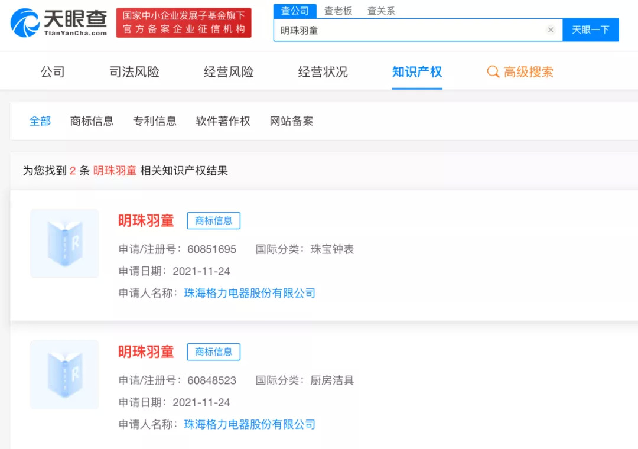
Task: Click the red 国家中小企业发展子基金旗下 banner
Action: [184, 22]
